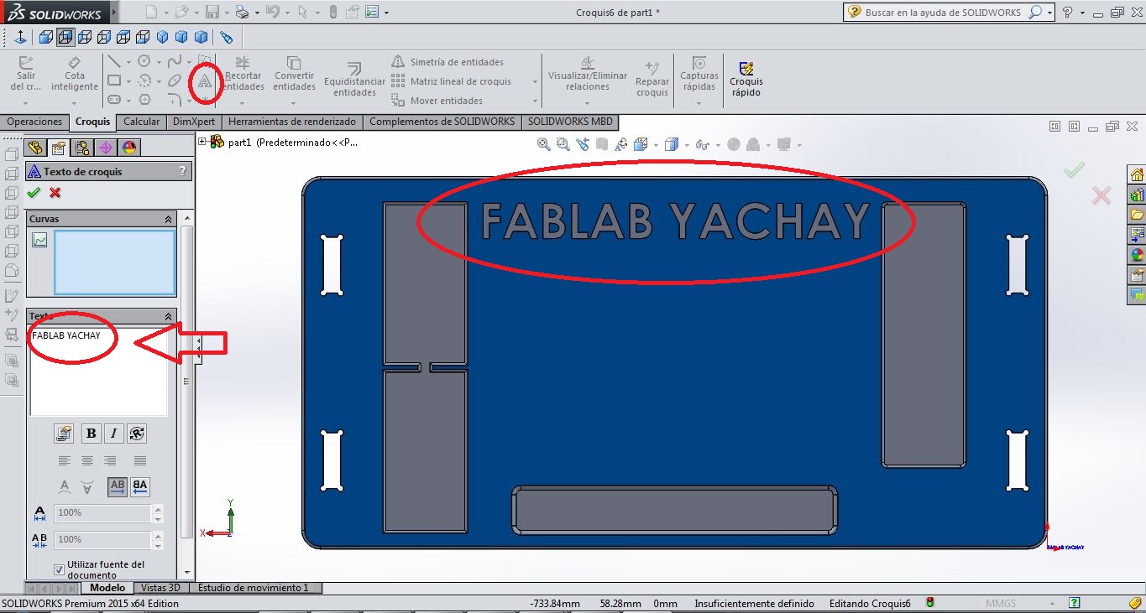
Task: Switch to the DimXpert tab
Action: tap(194, 122)
